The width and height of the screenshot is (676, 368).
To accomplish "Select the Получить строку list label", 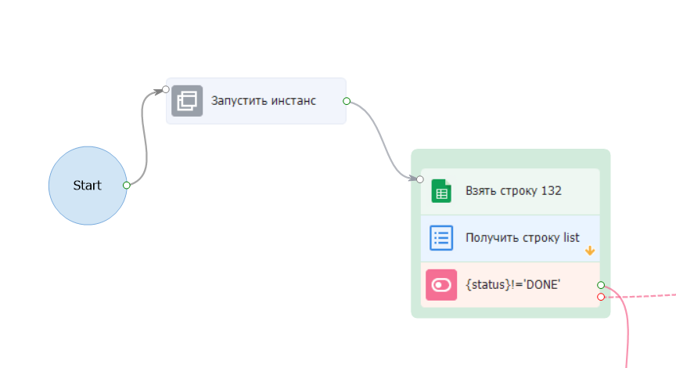I will click(x=523, y=238).
